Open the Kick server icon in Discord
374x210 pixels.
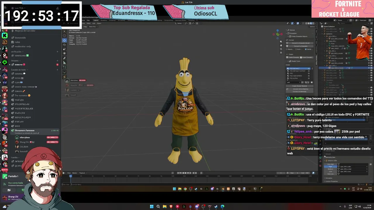pos(5,36)
